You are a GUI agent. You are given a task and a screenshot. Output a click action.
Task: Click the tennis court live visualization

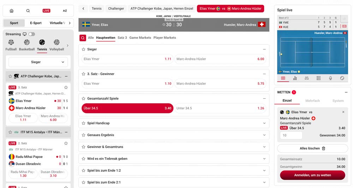pos(312,52)
